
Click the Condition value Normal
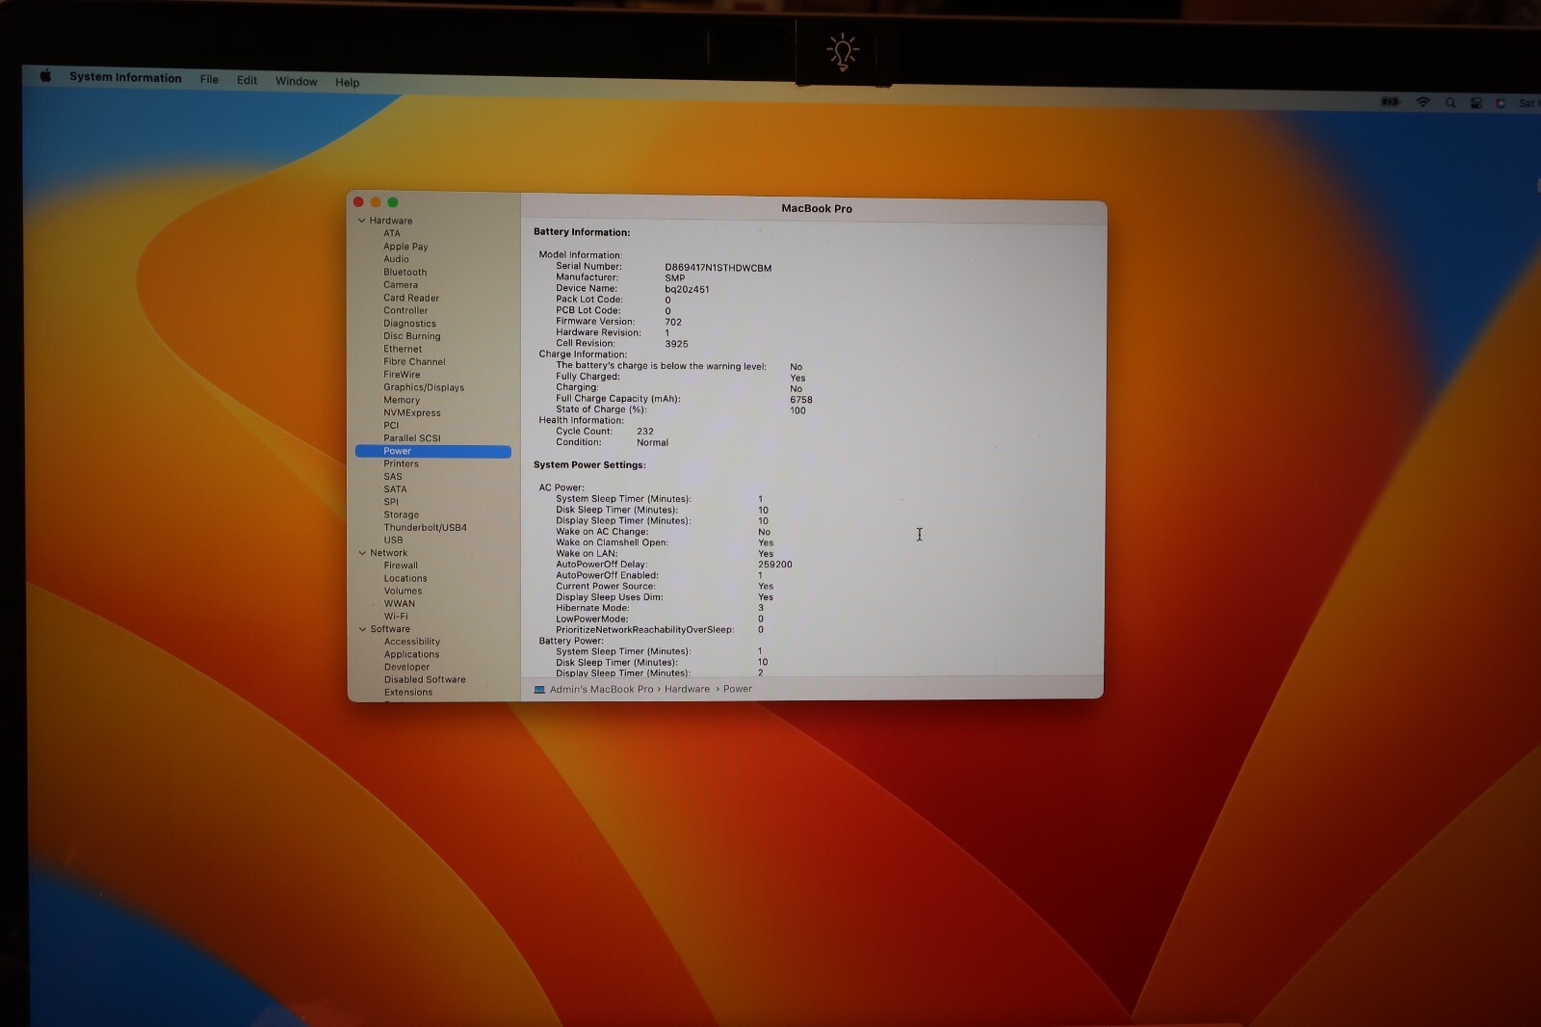pos(652,443)
